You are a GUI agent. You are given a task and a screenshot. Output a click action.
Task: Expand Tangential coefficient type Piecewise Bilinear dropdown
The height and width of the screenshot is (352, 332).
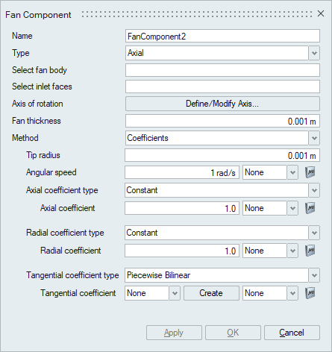314,275
